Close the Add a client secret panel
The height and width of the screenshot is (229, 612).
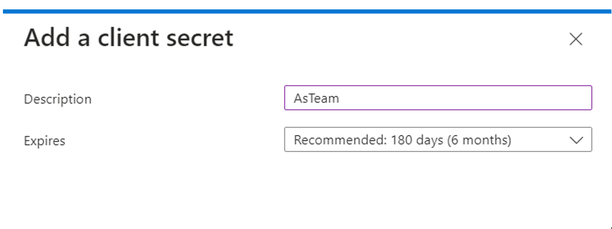pyautogui.click(x=576, y=39)
